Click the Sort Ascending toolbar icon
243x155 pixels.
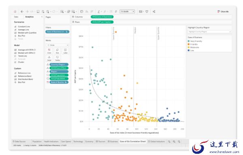87,12
